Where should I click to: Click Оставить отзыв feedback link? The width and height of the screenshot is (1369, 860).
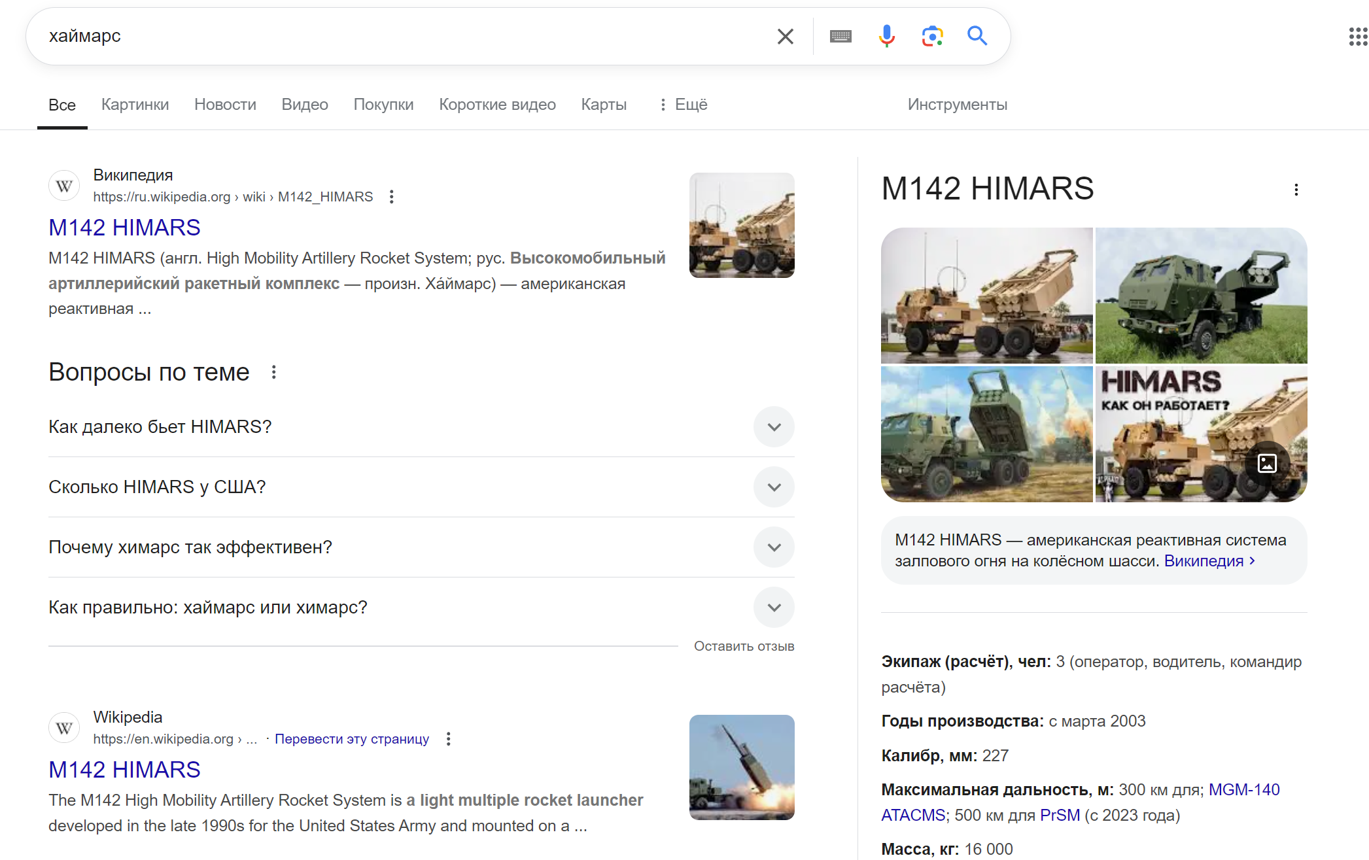point(744,646)
